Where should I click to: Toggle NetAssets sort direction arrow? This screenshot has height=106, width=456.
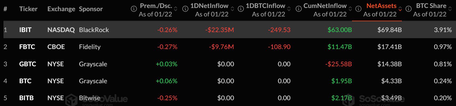click(x=400, y=9)
